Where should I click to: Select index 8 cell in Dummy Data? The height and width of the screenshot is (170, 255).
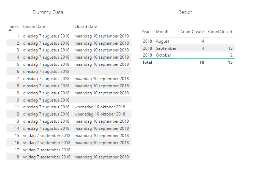click(x=18, y=86)
